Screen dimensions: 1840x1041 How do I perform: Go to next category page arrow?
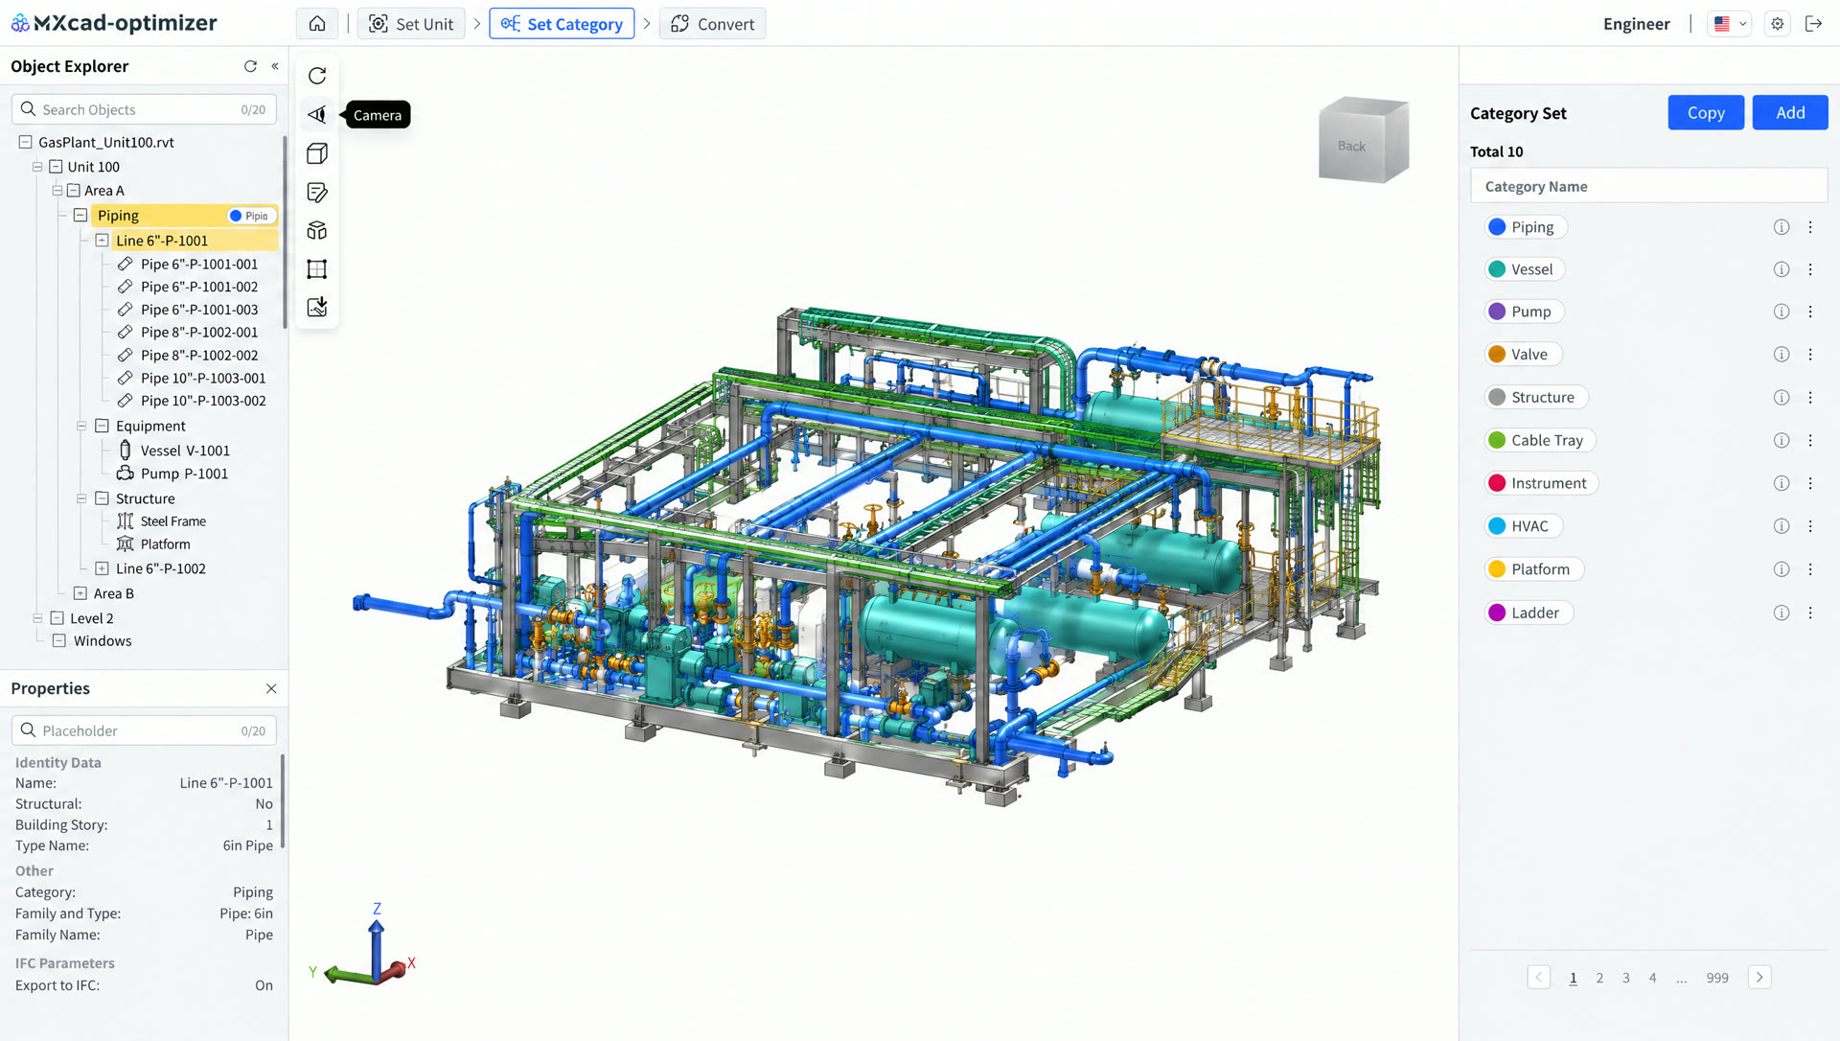click(1759, 978)
